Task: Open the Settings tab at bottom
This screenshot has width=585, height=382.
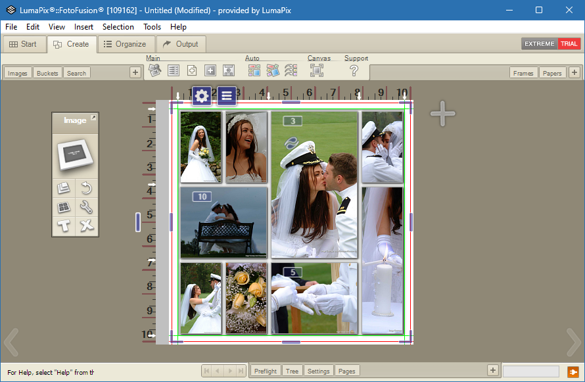Action: (x=319, y=371)
